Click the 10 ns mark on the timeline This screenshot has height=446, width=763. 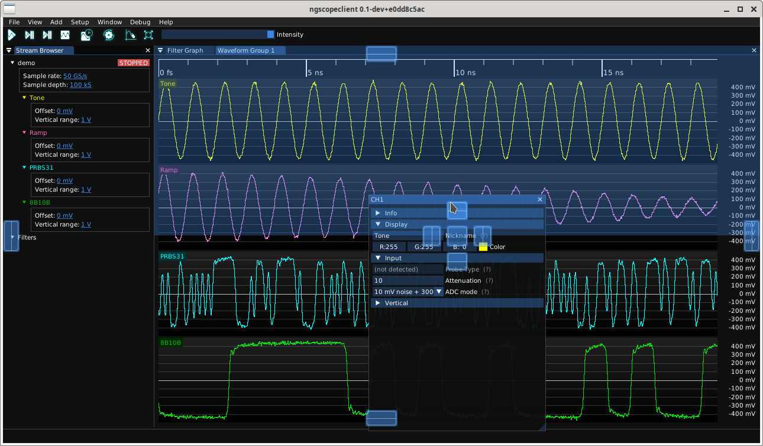pos(465,73)
